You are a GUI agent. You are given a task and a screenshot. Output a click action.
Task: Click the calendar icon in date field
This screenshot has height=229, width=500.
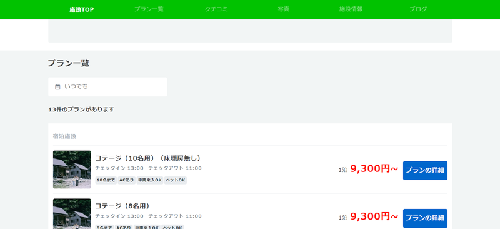click(57, 87)
